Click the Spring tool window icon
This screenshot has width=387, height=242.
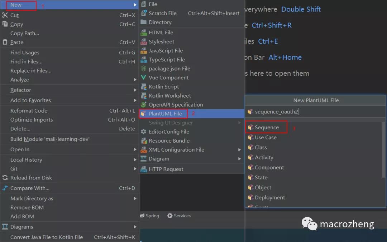tap(142, 216)
